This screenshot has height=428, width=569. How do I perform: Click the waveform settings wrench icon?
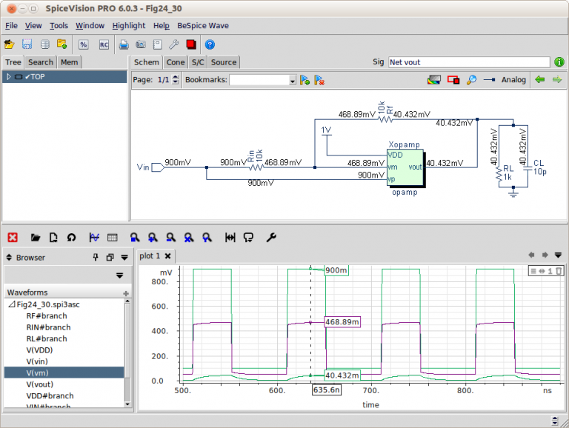click(x=271, y=237)
